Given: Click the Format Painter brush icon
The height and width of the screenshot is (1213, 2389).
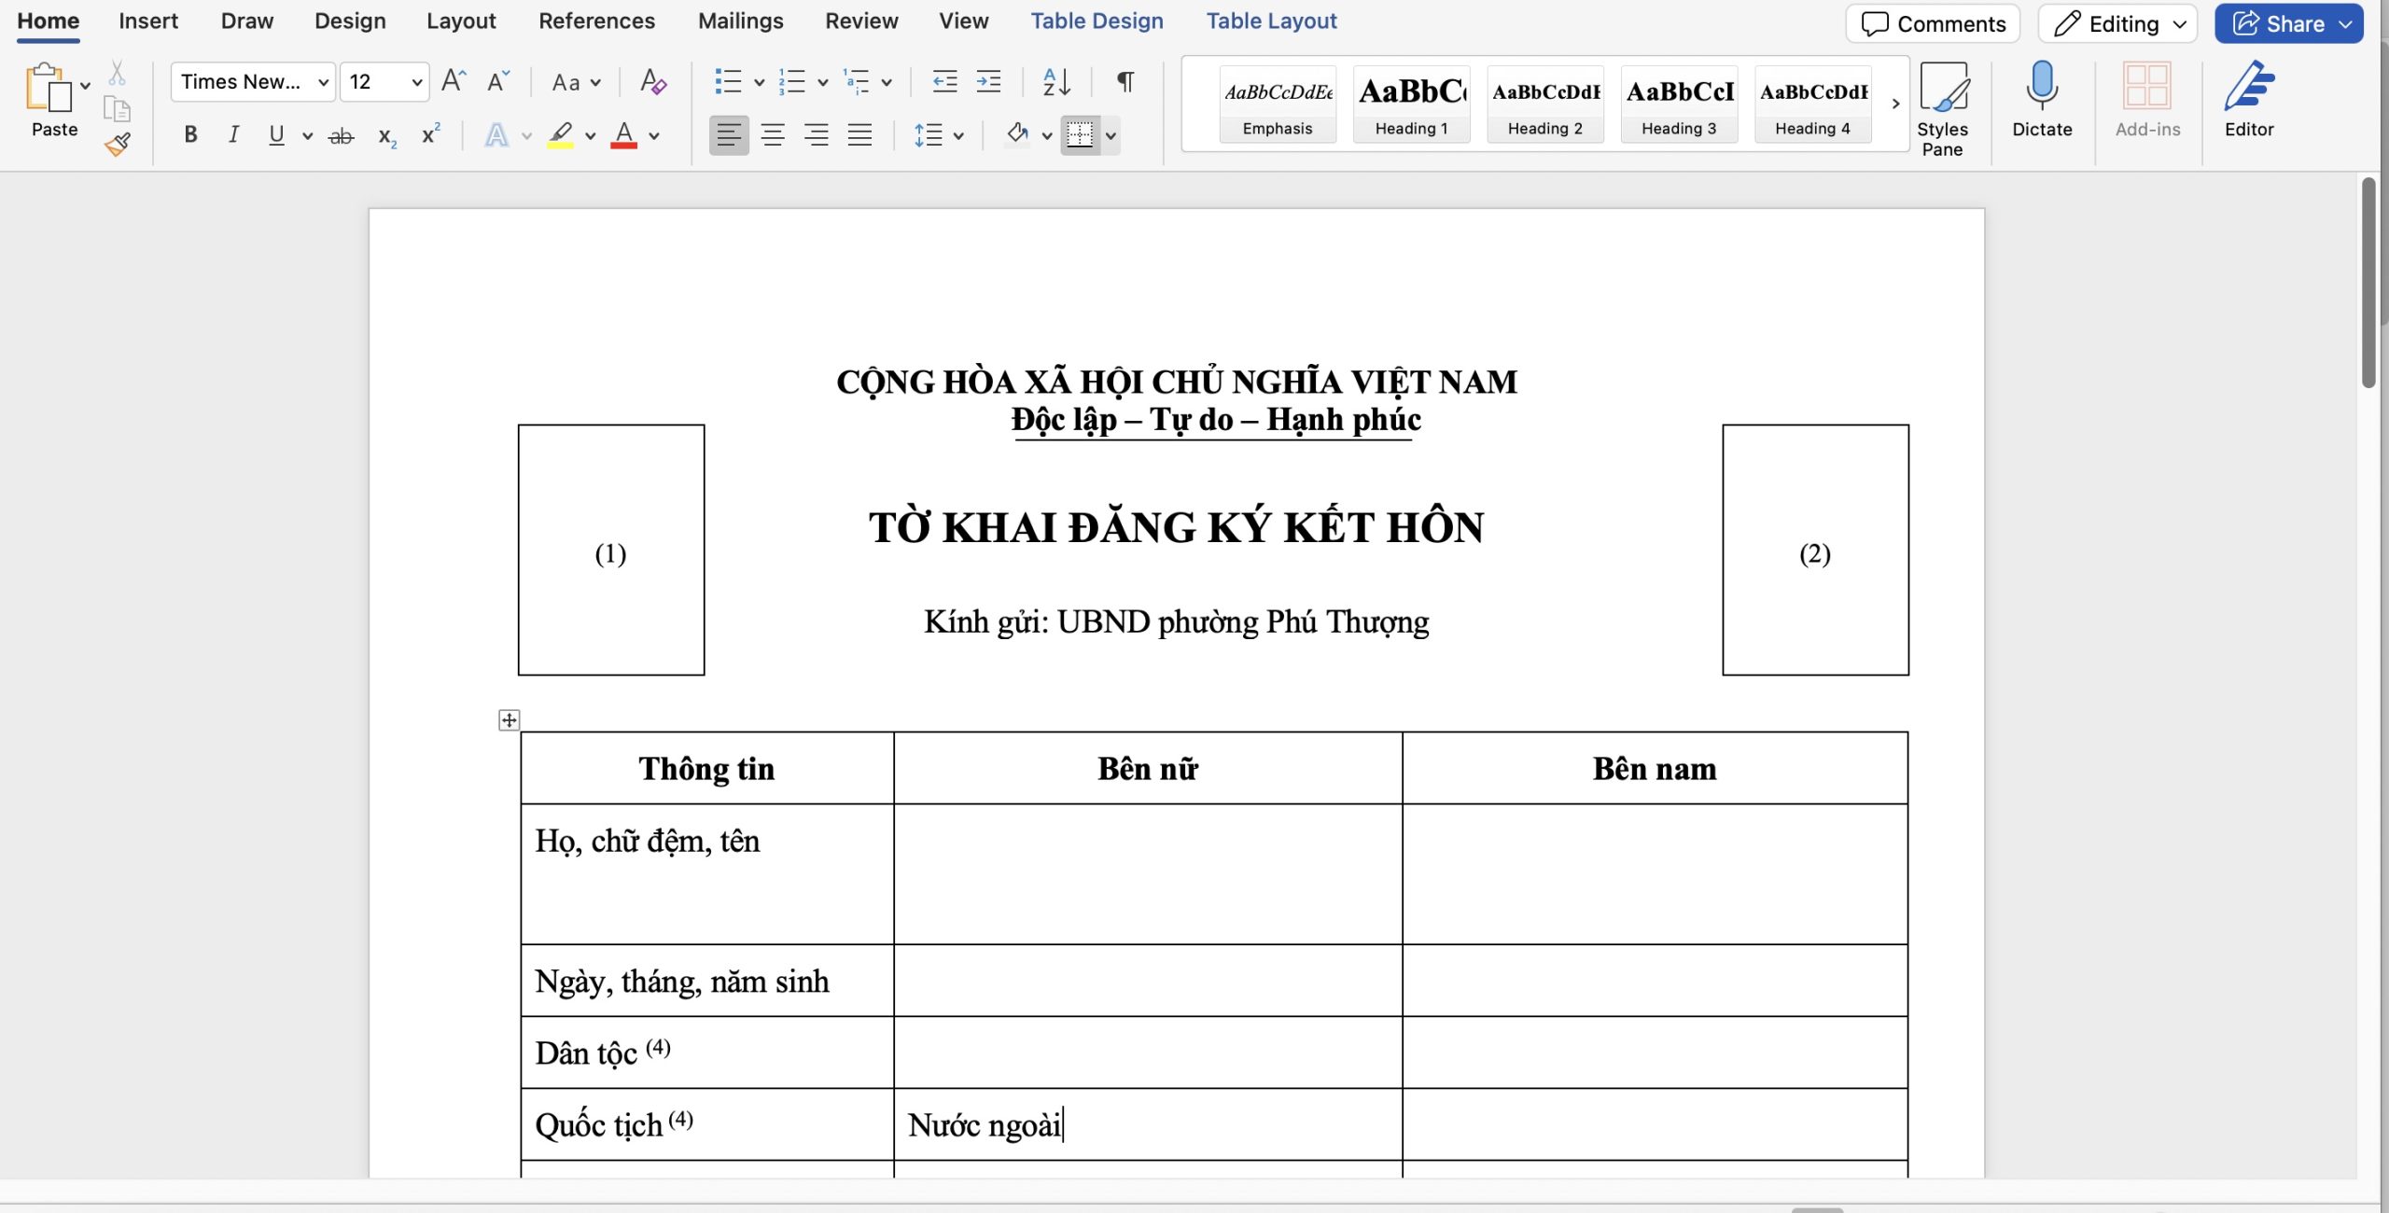Looking at the screenshot, I should [118, 145].
